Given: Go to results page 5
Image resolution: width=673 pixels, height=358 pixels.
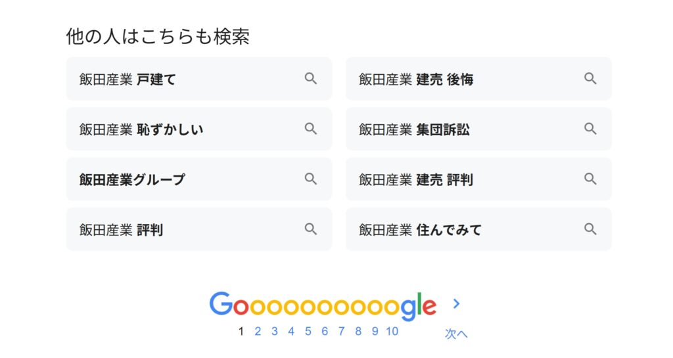Looking at the screenshot, I should pos(308,332).
